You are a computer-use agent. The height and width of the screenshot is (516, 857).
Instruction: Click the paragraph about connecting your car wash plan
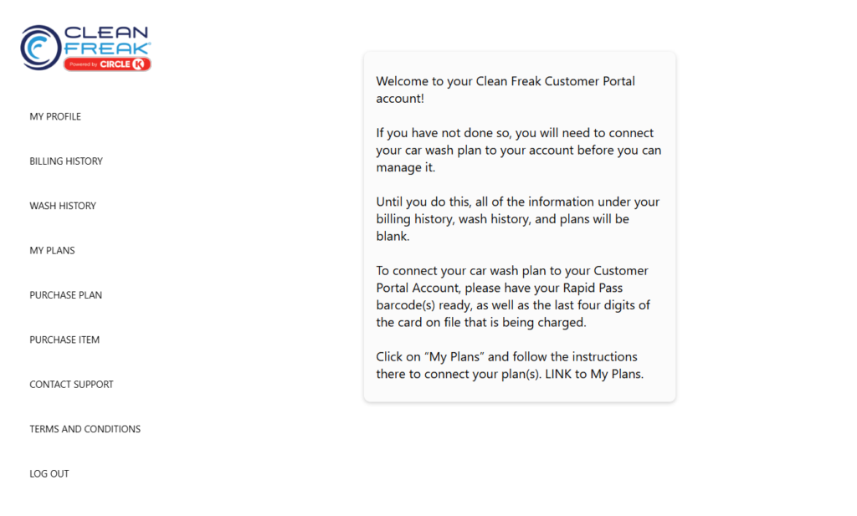[519, 151]
